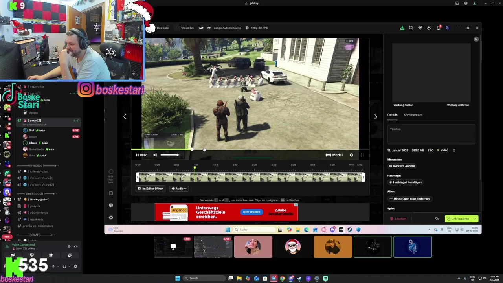Open the Audio dropdown

tap(179, 189)
